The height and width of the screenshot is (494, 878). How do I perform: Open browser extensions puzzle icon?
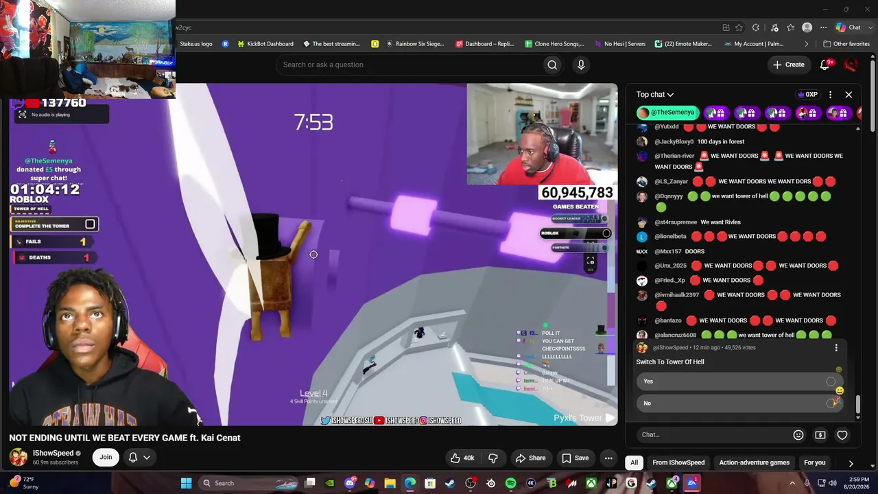coord(755,27)
